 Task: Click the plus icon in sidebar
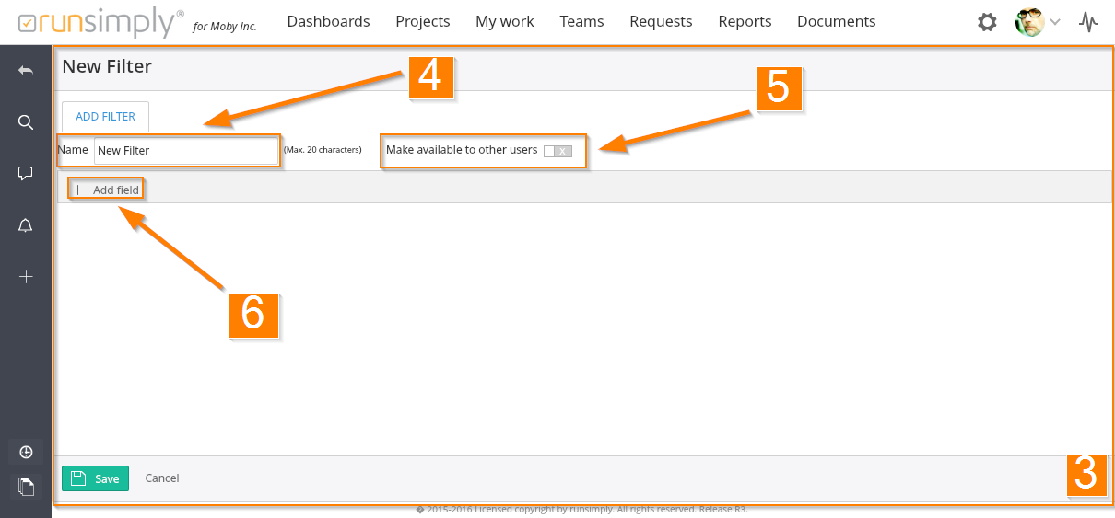(x=26, y=276)
